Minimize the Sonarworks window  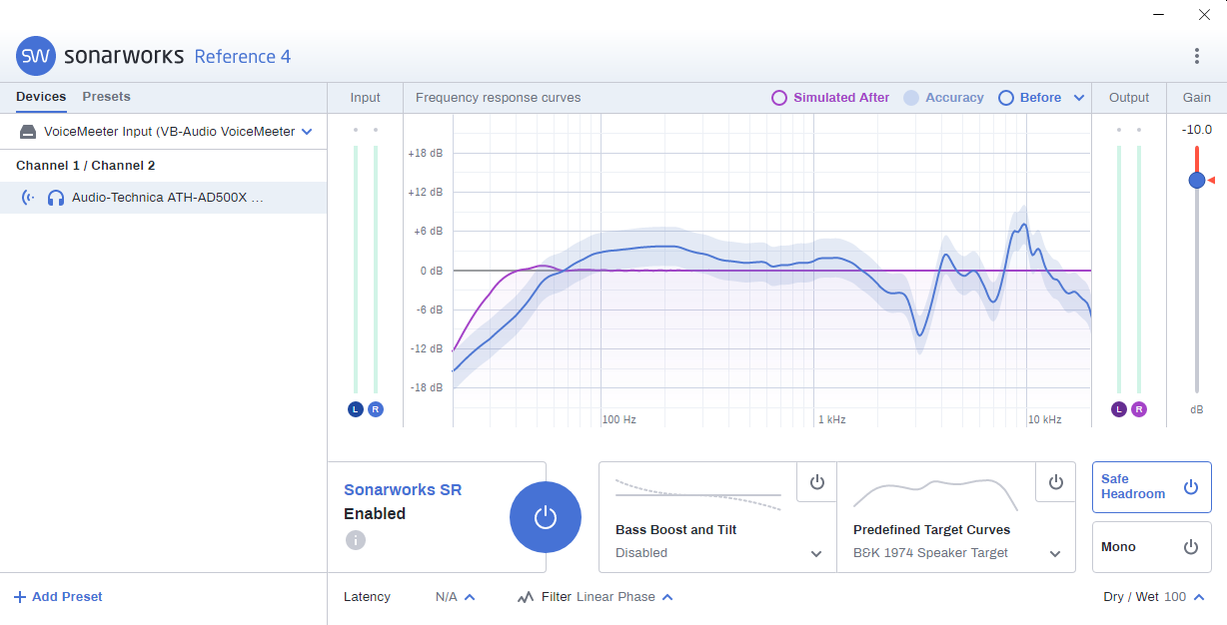pos(1158,15)
